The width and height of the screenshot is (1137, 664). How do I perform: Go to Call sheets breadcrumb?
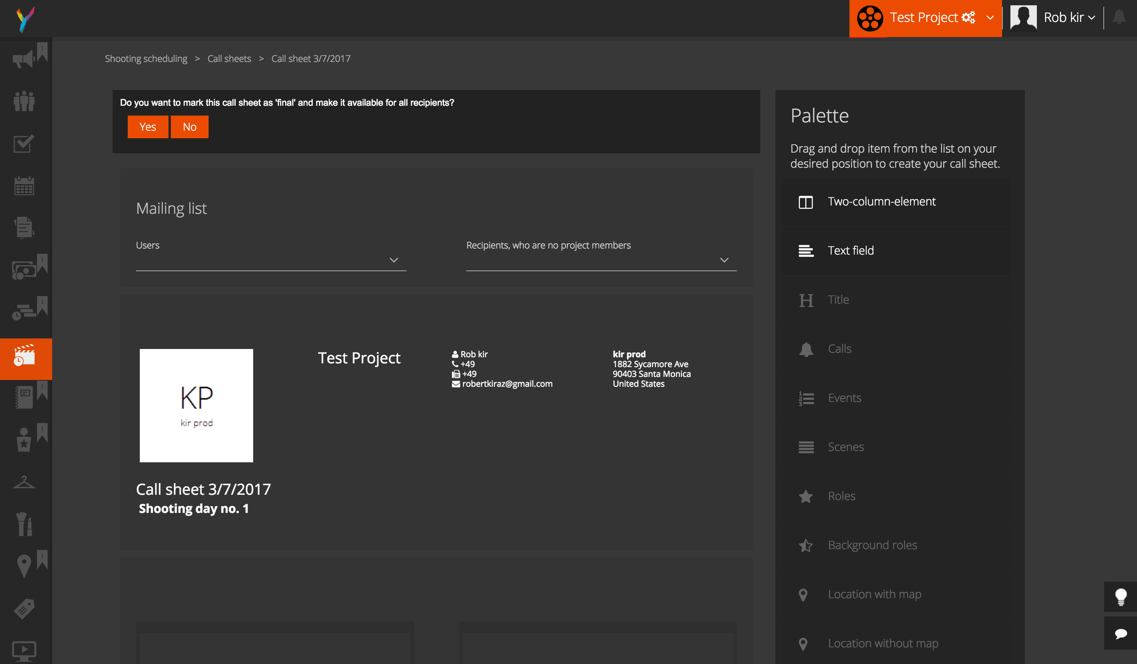click(229, 59)
